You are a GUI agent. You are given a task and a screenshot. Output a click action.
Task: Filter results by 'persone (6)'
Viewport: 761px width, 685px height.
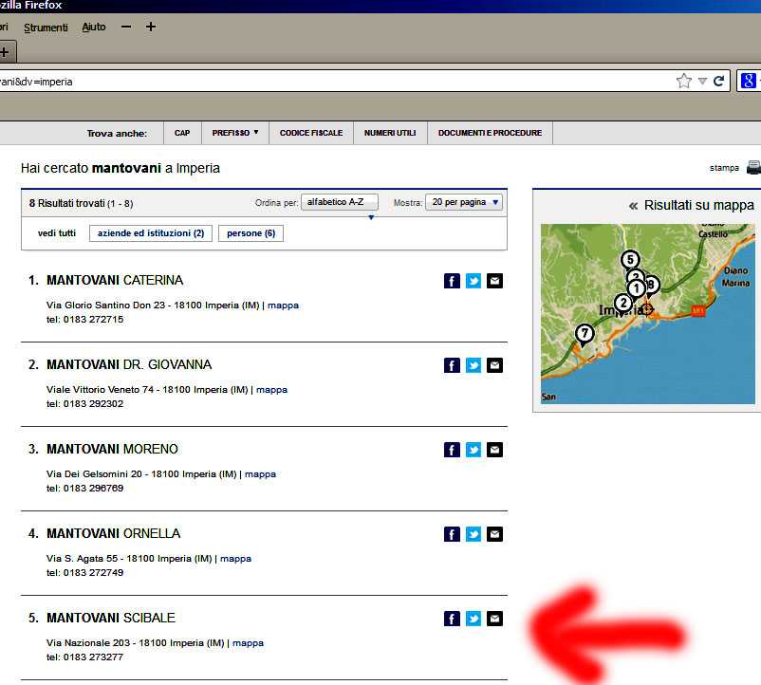pos(251,233)
